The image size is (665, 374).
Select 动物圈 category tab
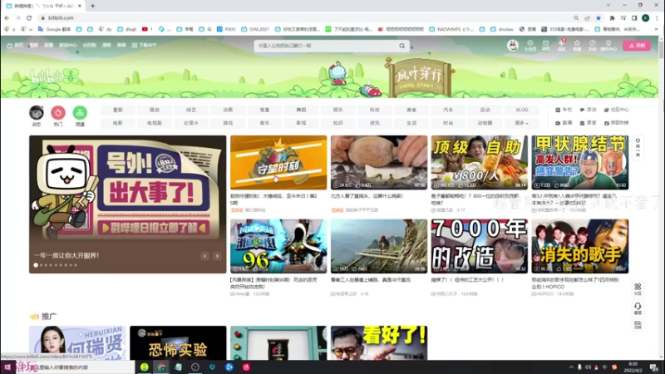click(485, 123)
